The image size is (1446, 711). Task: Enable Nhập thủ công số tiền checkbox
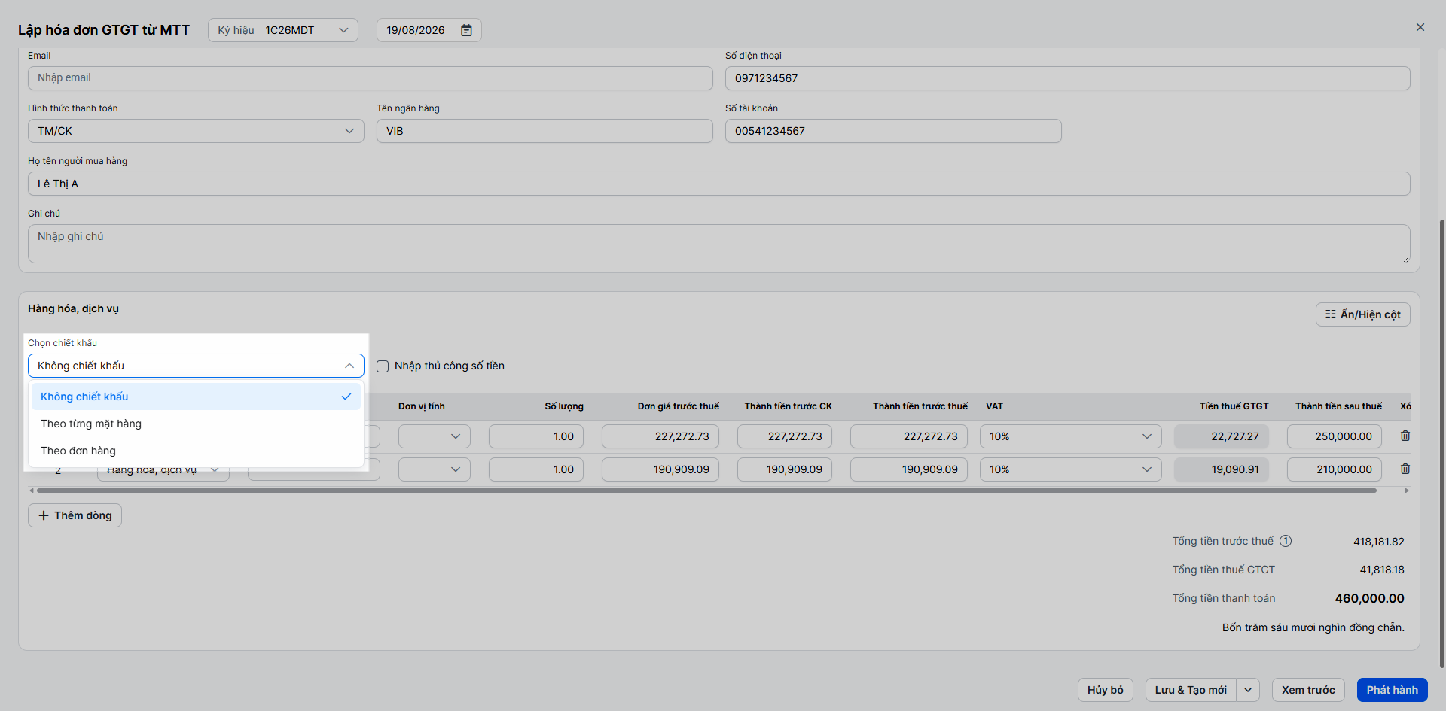click(383, 366)
